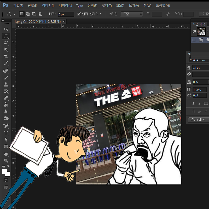Open the 편집(E) menu

(32, 5)
